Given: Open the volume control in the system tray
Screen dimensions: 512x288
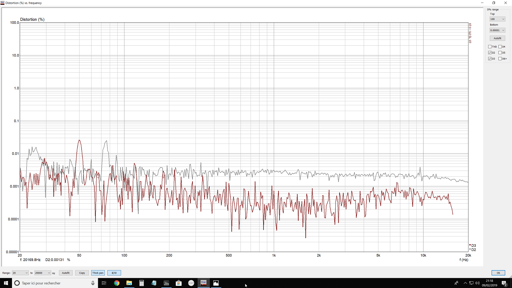Looking at the screenshot, I should tap(477, 283).
